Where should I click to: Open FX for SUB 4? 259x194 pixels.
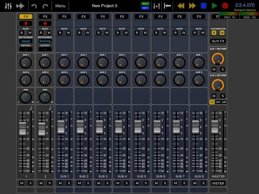[122, 17]
